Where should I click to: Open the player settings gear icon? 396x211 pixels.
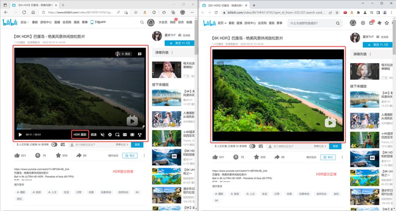click(110, 134)
